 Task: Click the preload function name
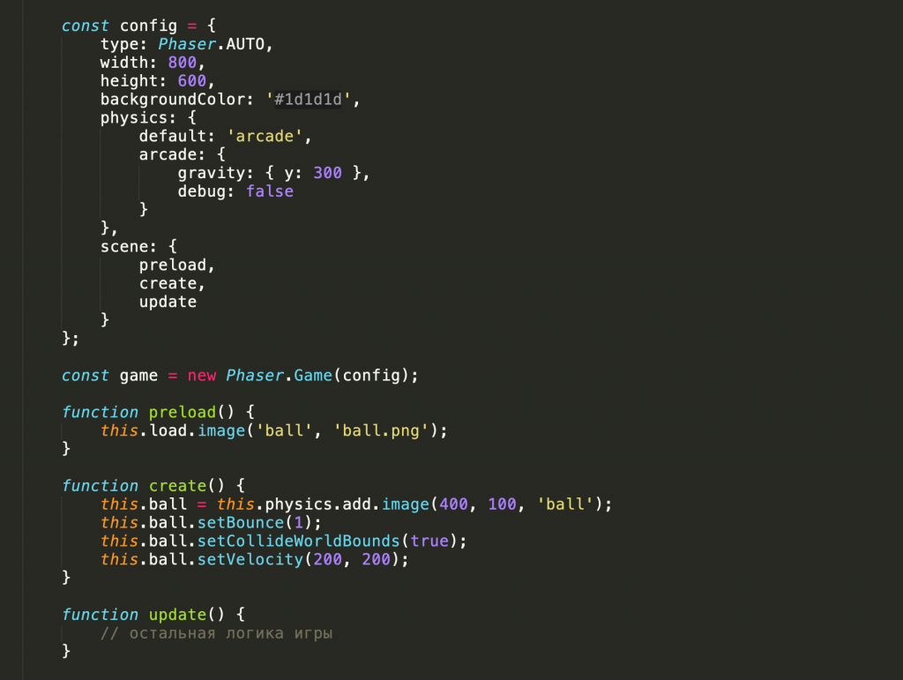coord(182,412)
